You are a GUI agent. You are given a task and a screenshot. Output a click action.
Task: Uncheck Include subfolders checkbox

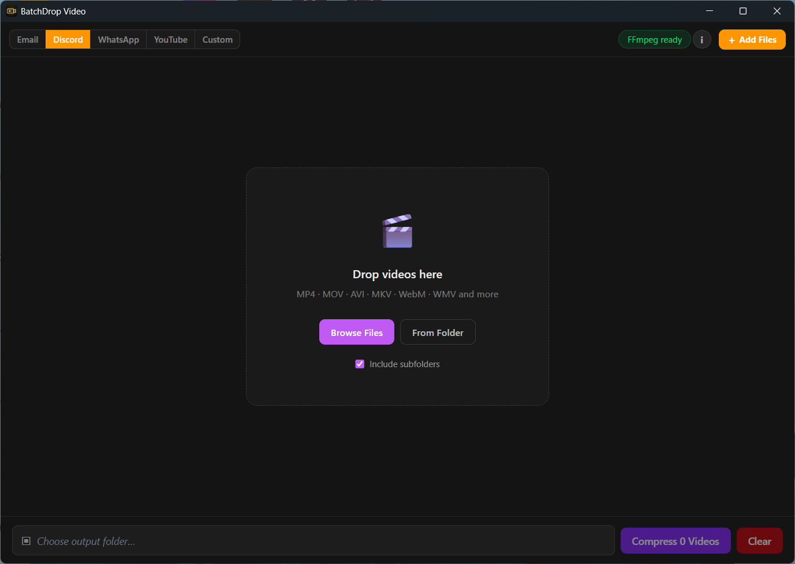click(x=360, y=364)
